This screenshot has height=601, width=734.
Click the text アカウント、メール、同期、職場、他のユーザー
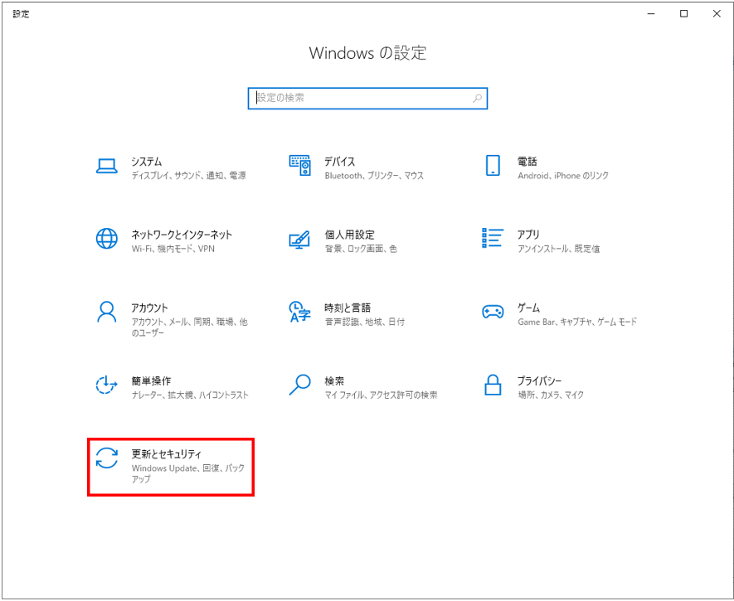(190, 327)
